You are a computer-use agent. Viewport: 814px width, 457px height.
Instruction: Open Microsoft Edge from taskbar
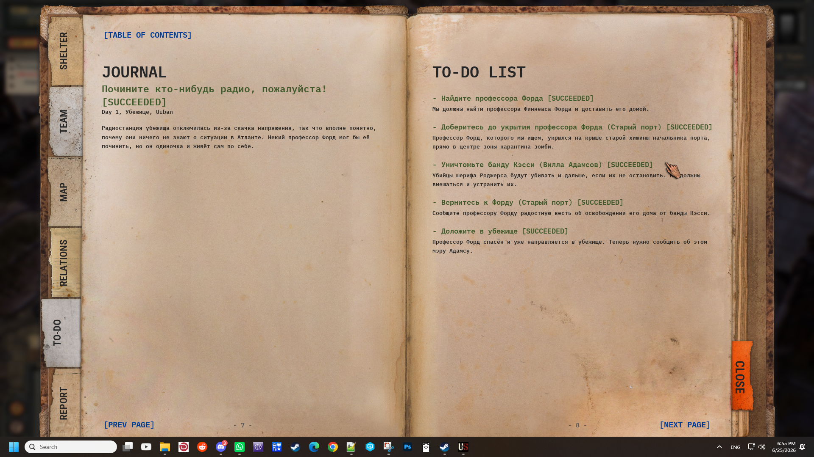[314, 447]
